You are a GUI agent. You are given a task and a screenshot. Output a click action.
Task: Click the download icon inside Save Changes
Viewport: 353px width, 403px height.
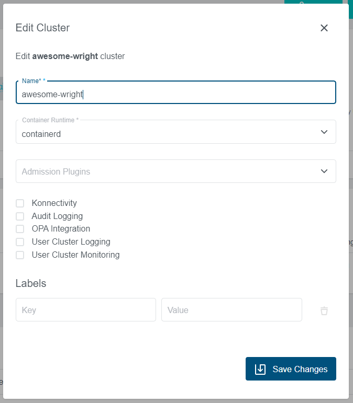260,369
